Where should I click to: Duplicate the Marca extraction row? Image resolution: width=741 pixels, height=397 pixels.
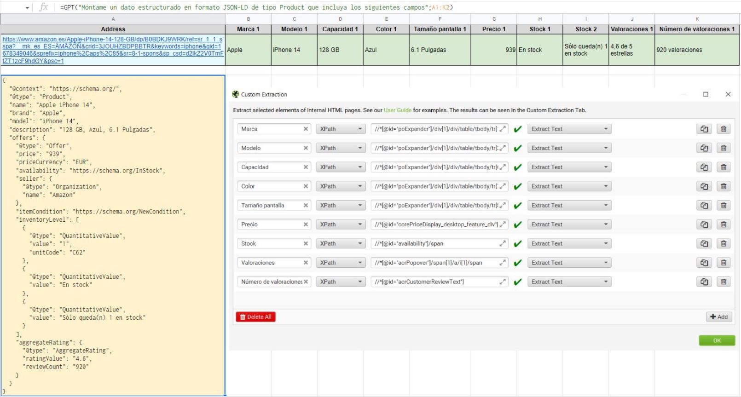click(x=704, y=129)
